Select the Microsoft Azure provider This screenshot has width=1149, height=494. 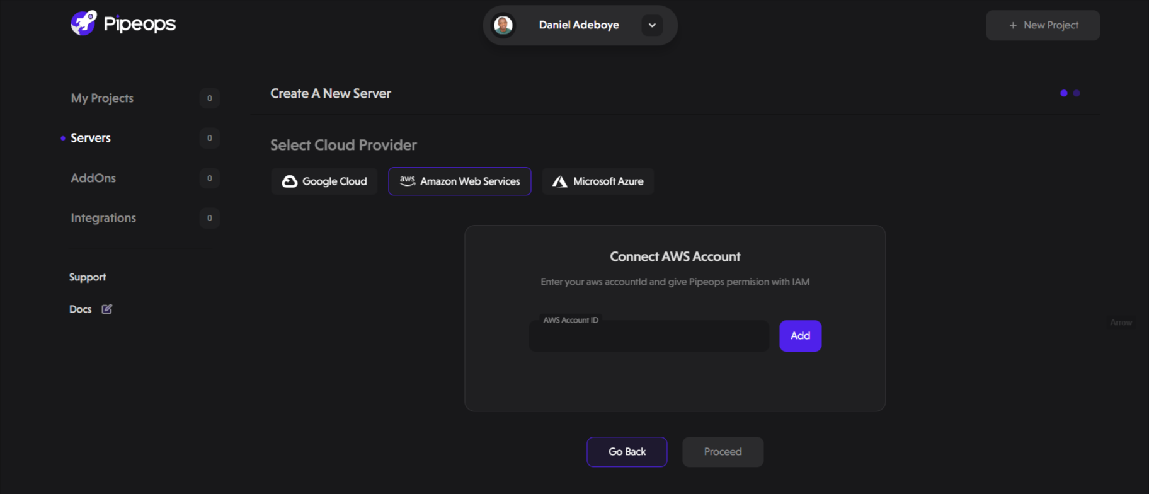598,181
